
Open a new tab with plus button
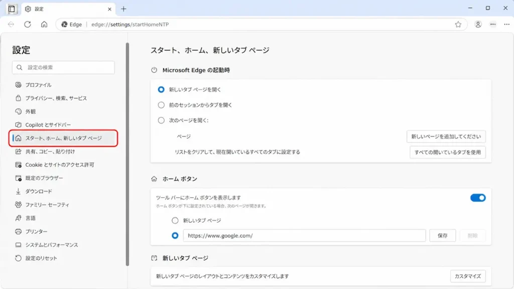123,9
